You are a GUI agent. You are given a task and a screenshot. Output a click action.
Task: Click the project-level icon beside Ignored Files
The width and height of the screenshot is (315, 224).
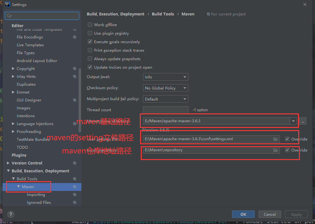pos(74,203)
